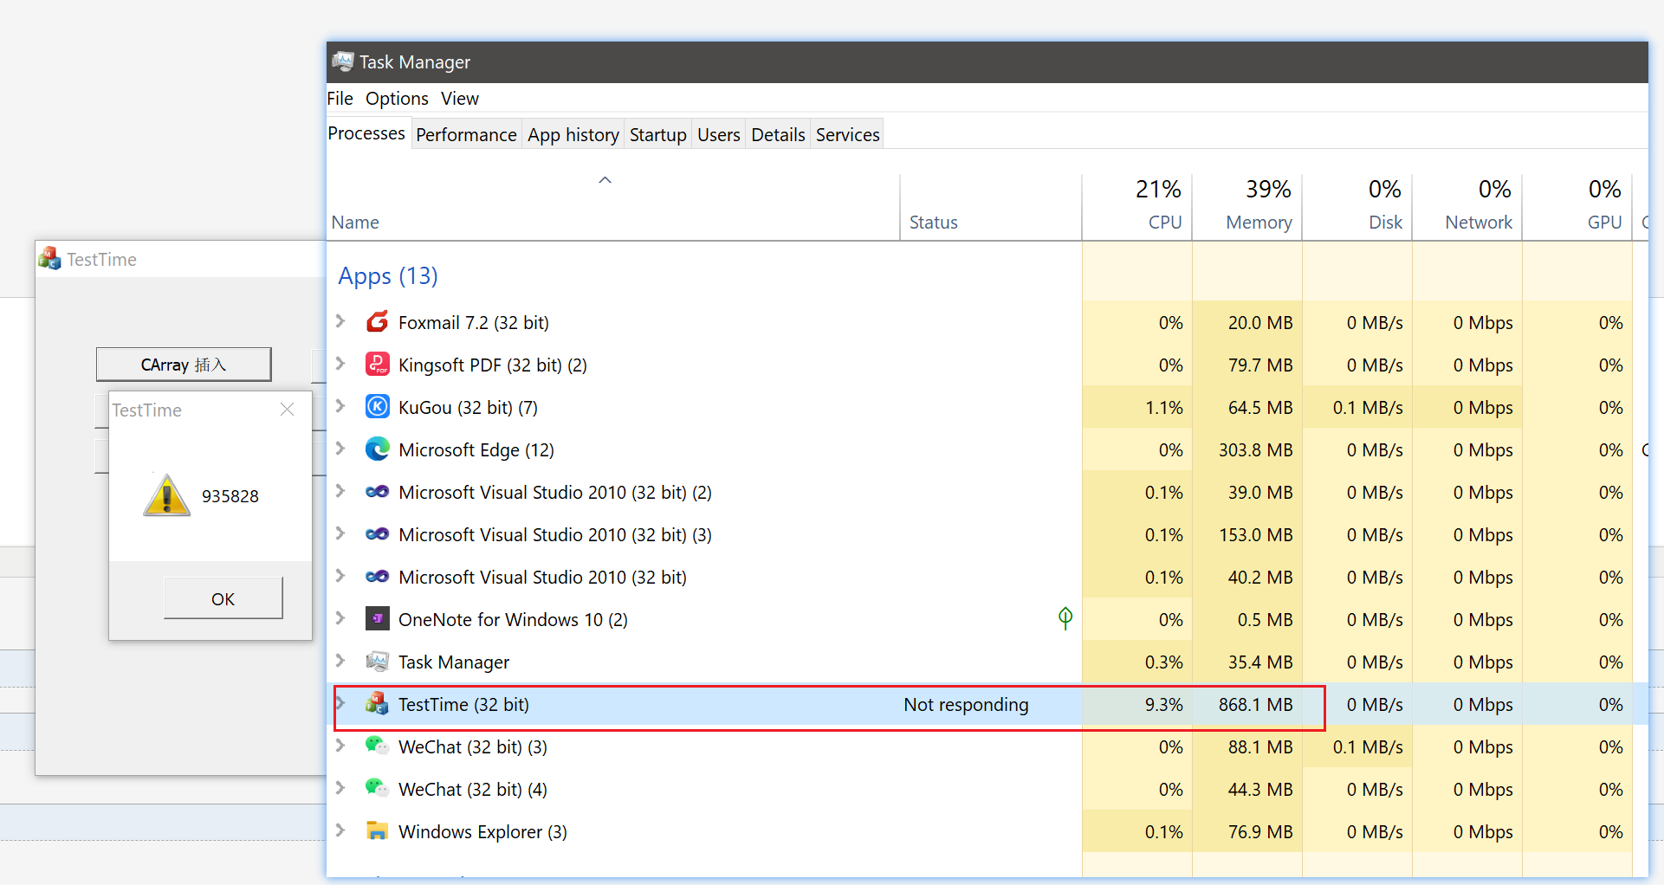Expand the Microsoft Edge (12) group

(340, 449)
